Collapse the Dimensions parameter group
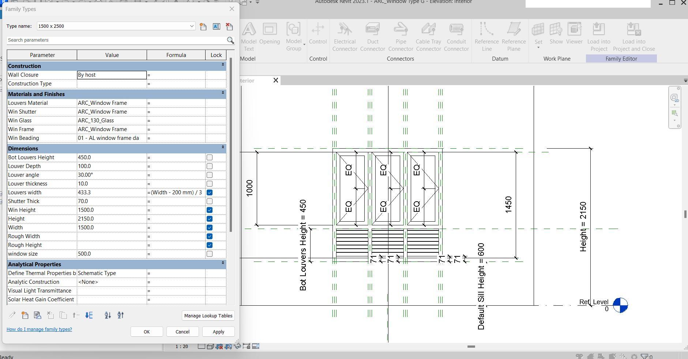688x359 pixels. (x=223, y=148)
